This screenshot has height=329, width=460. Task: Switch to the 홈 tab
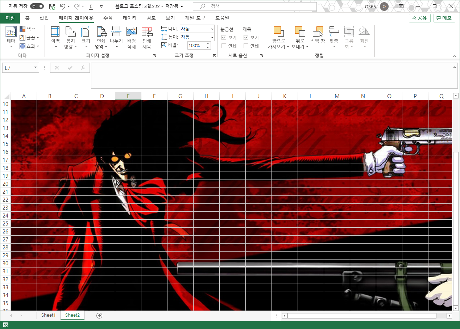(x=27, y=18)
